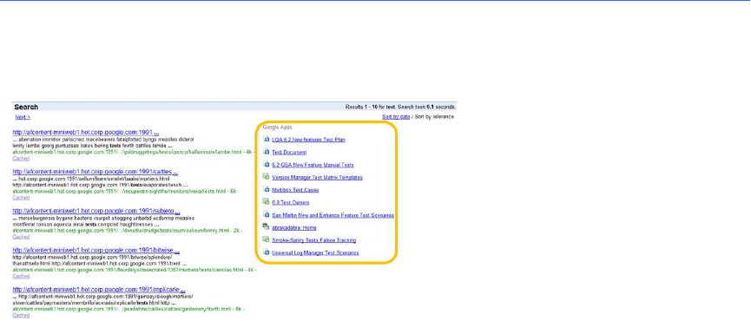Open the Universal Log Manager Test Scenarios link

pyautogui.click(x=315, y=252)
